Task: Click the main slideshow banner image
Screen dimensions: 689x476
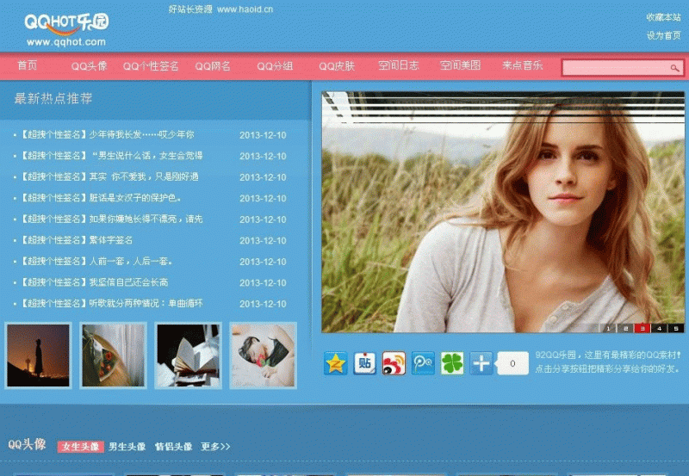Action: click(x=503, y=212)
